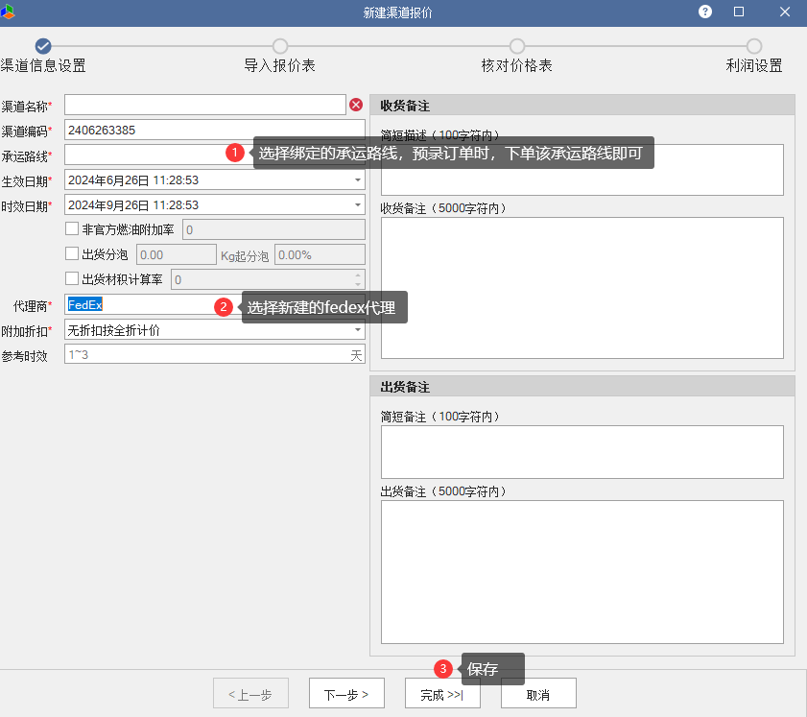Click the 下一步 button
The height and width of the screenshot is (717, 807).
point(346,694)
